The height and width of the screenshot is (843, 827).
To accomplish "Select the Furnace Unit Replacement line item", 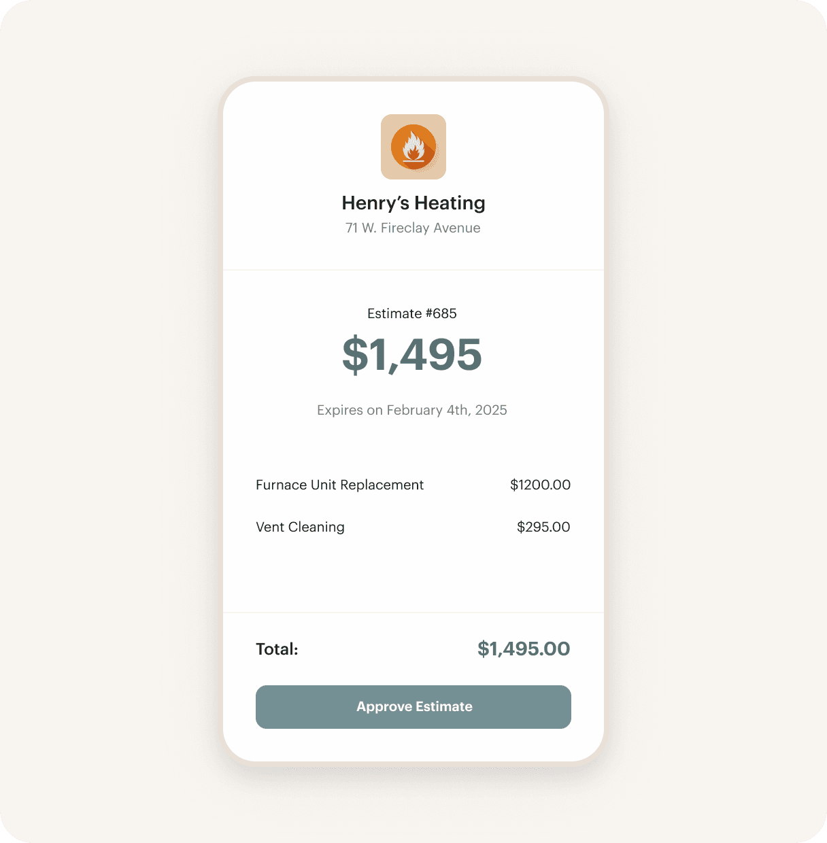I will pos(339,485).
